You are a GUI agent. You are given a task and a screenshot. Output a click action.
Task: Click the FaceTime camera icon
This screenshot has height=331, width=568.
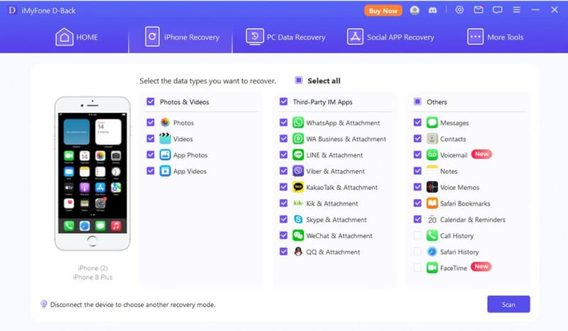coord(432,268)
